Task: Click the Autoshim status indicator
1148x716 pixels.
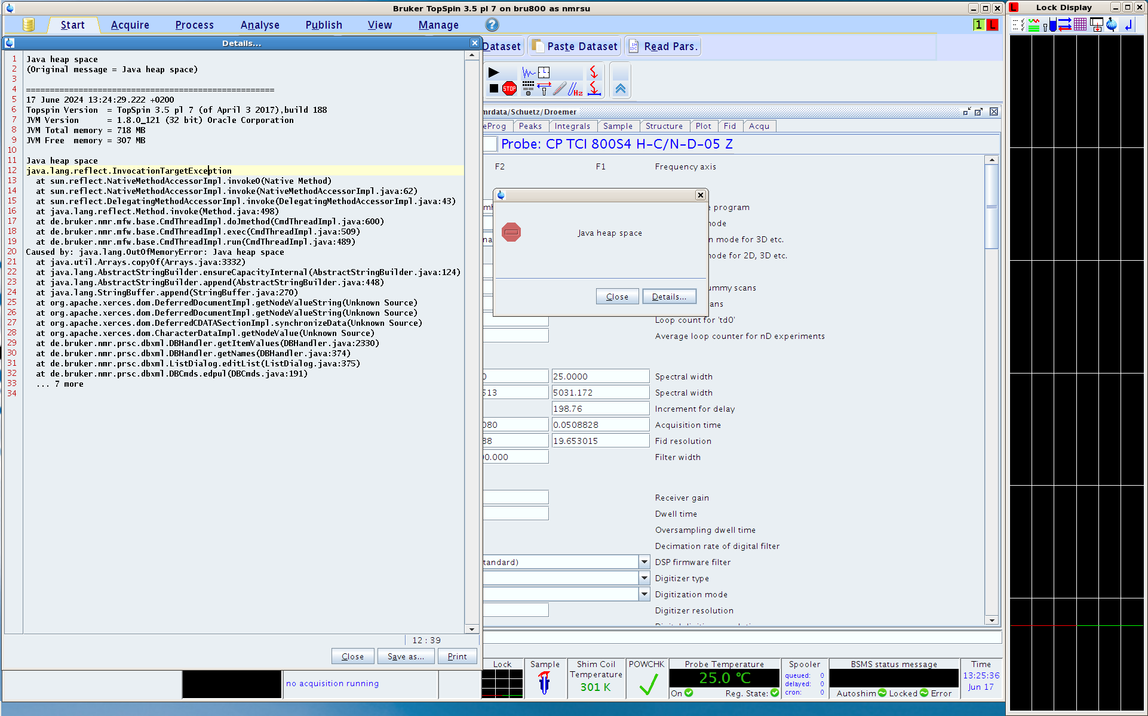Action: tap(882, 693)
